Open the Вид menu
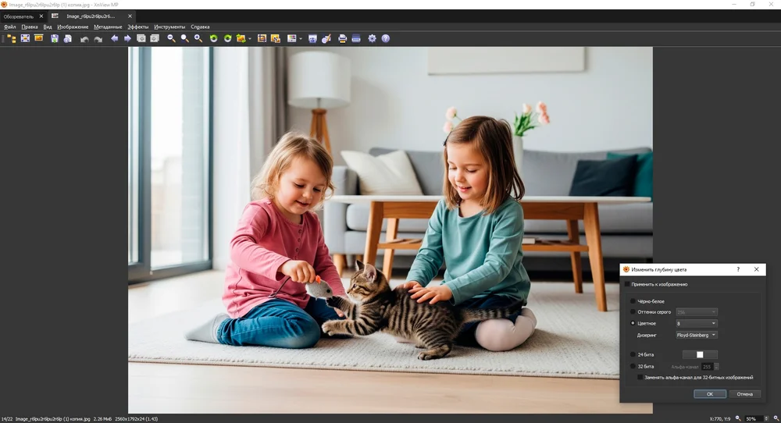781x423 pixels. (48, 27)
